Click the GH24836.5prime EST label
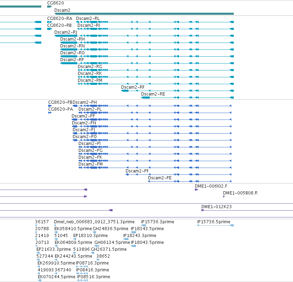 pos(111,229)
